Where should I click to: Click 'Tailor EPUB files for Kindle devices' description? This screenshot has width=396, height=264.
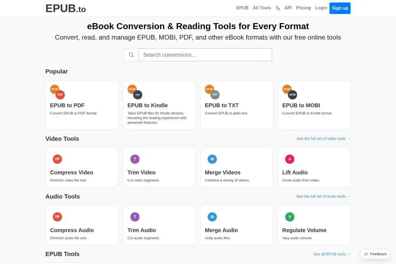click(157, 118)
